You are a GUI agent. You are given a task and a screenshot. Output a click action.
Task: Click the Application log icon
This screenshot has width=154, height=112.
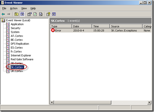[8, 24]
